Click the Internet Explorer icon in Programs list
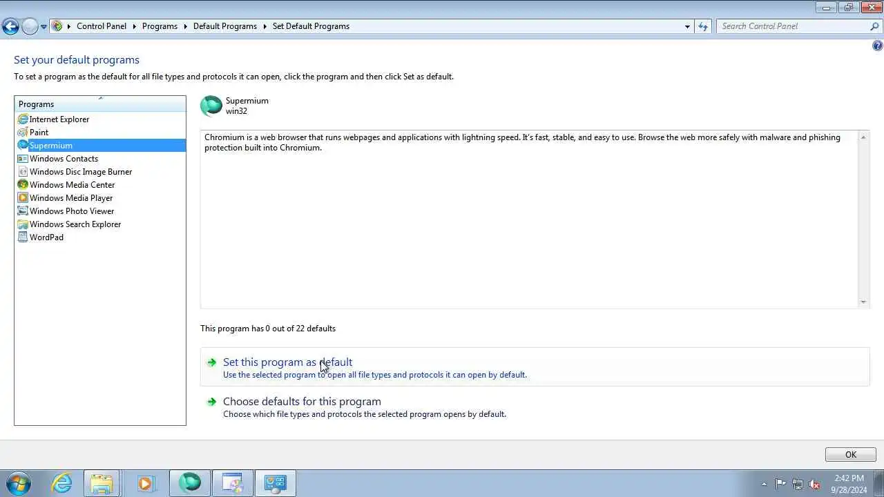This screenshot has width=884, height=497. (23, 119)
